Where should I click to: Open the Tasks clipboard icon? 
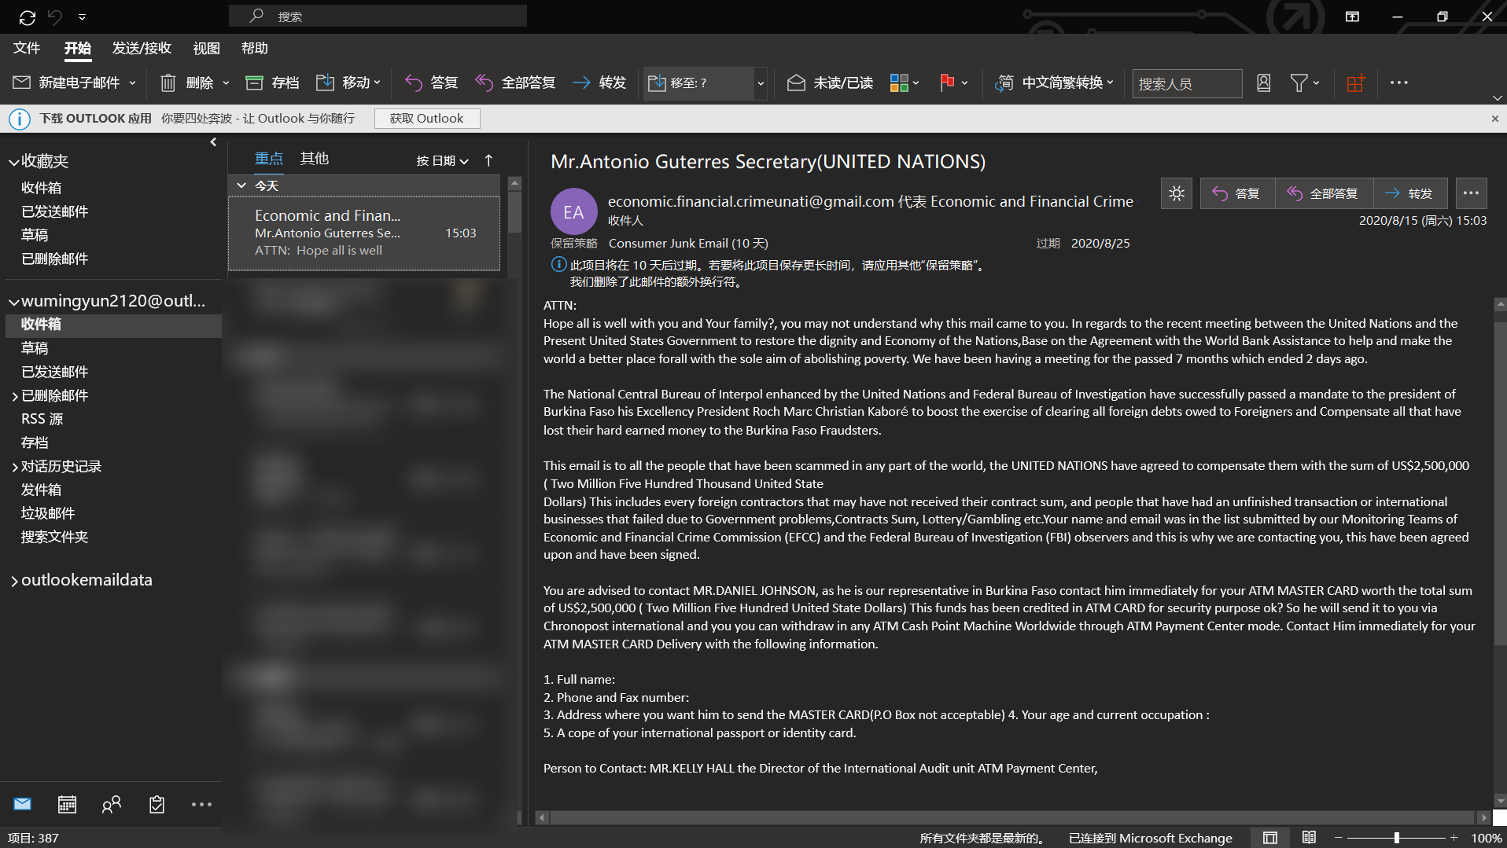click(157, 804)
